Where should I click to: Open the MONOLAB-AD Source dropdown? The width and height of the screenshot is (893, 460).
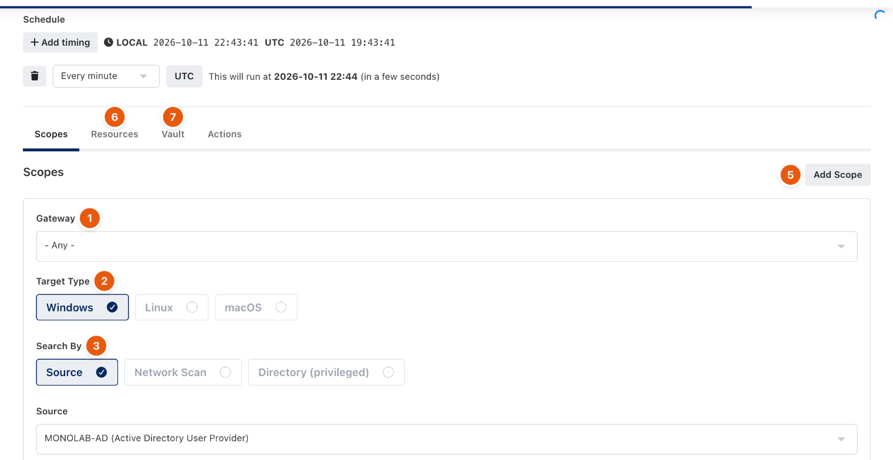click(447, 439)
